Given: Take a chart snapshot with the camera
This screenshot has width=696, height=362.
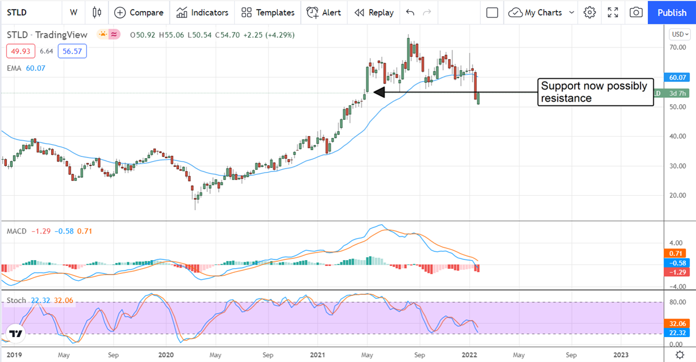Looking at the screenshot, I should point(636,12).
